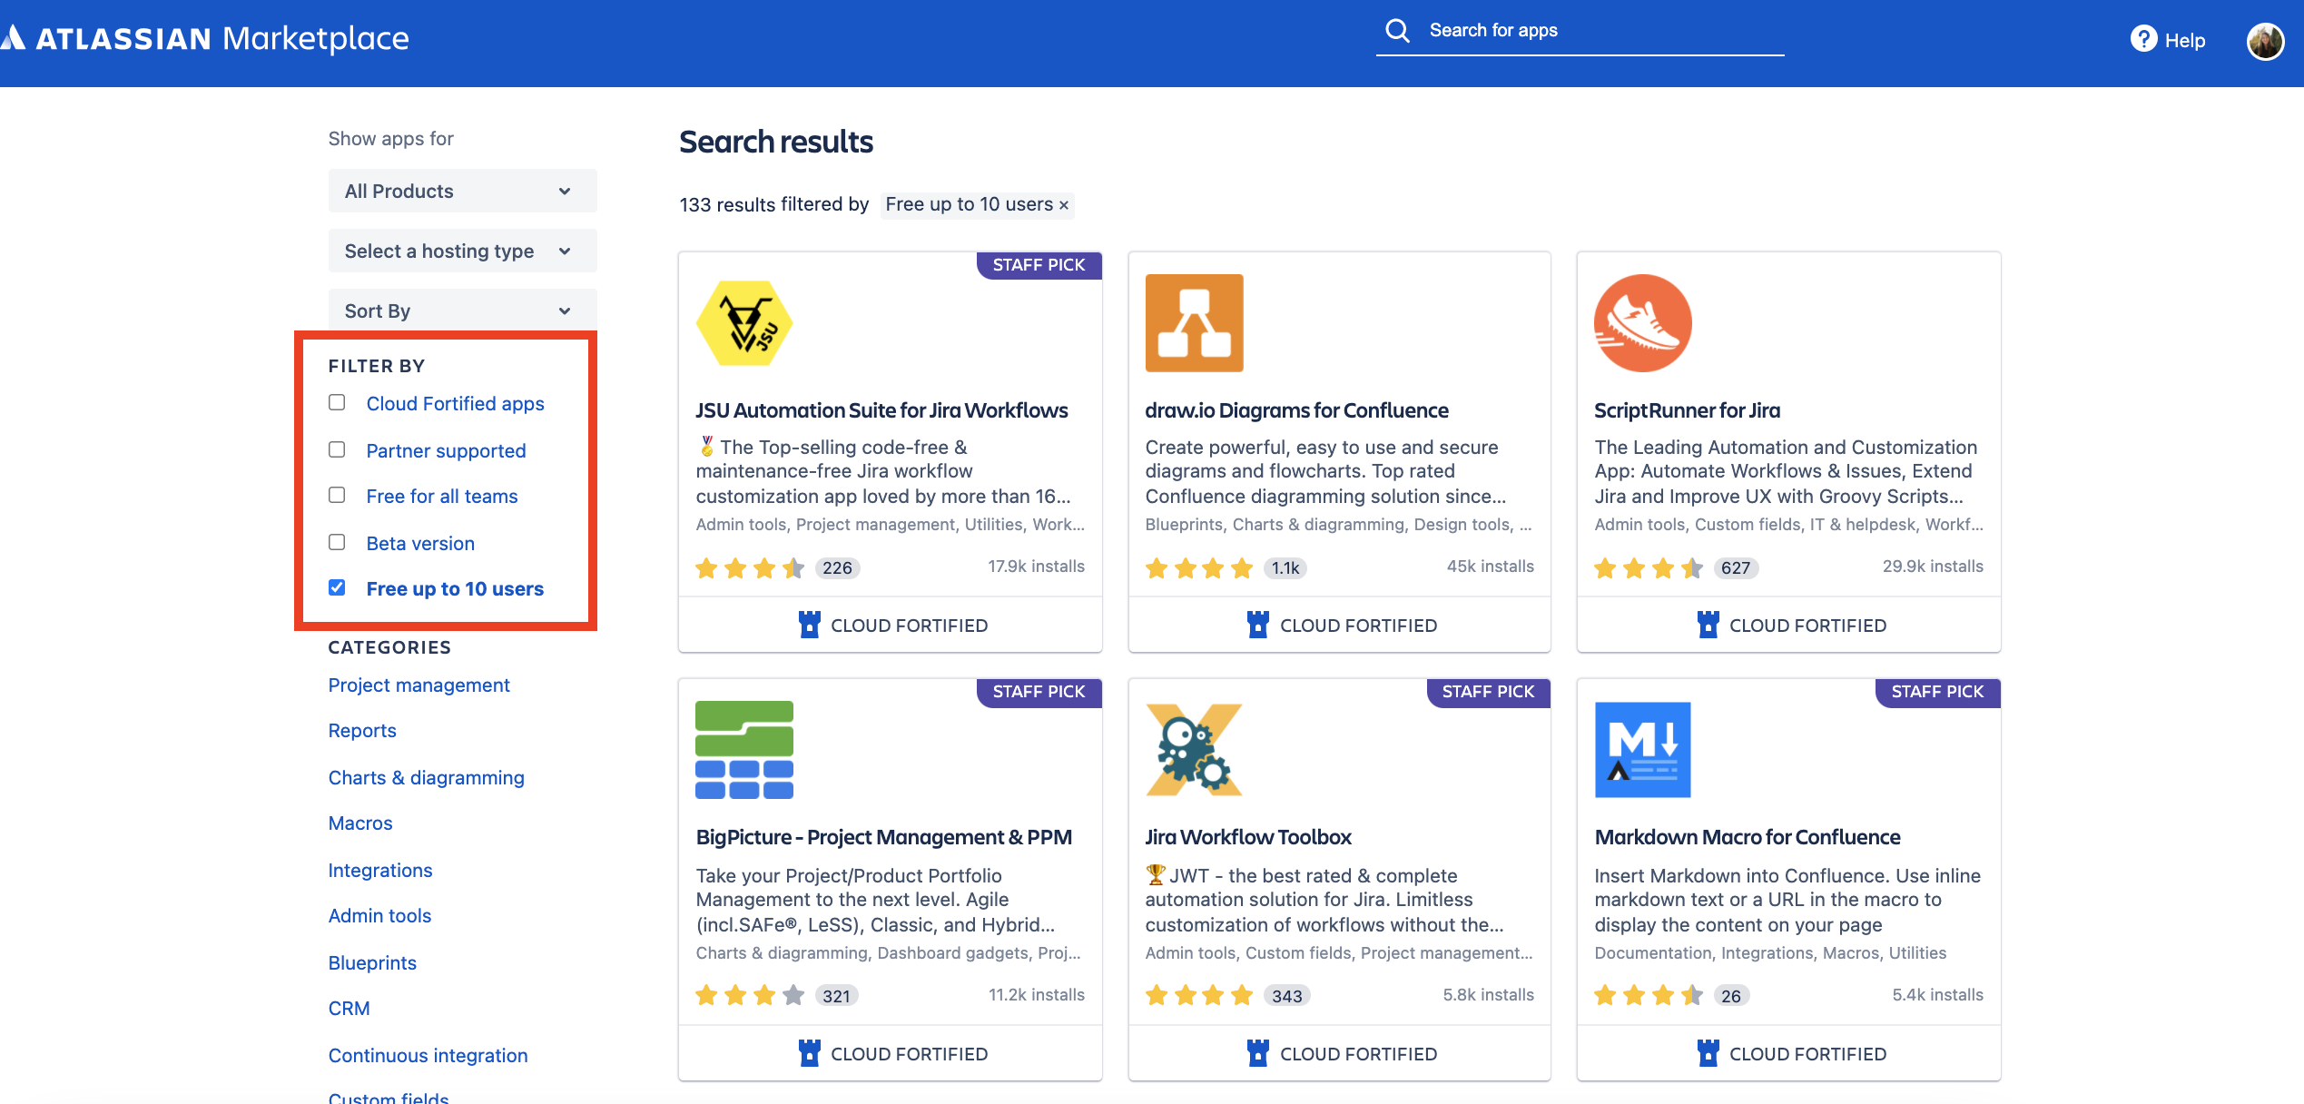Enable the Beta version checkbox
2304x1104 pixels.
coord(337,542)
